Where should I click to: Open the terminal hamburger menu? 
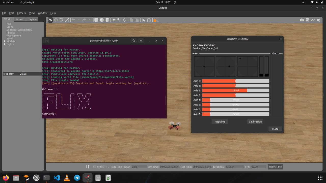tap(141, 41)
